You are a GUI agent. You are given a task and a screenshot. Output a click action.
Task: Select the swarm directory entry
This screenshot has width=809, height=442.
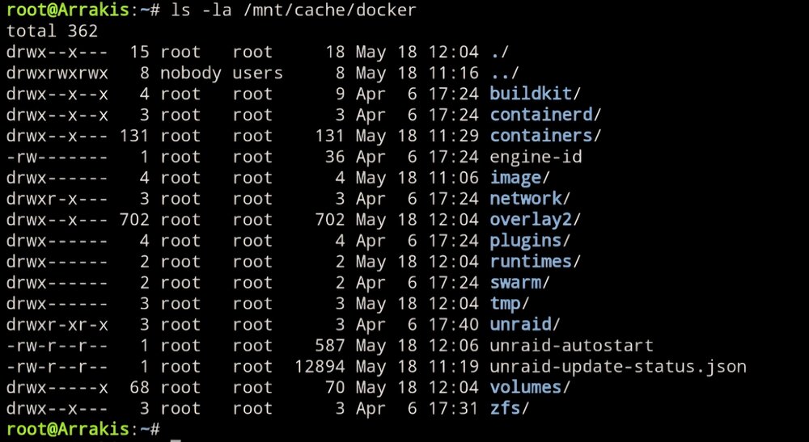click(515, 282)
